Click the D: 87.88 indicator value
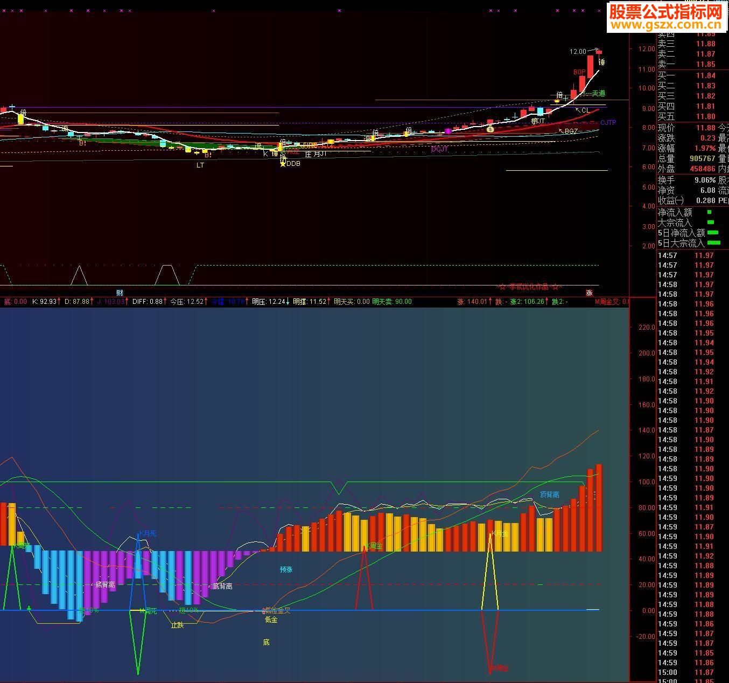 pos(79,302)
